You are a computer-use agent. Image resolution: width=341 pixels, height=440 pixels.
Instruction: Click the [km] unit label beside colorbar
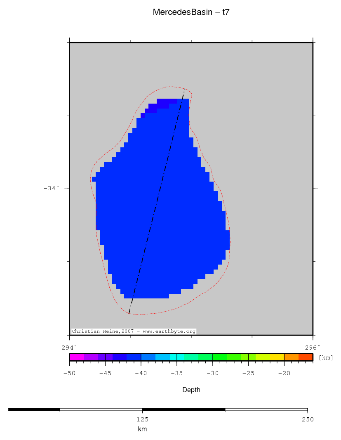(x=326, y=357)
